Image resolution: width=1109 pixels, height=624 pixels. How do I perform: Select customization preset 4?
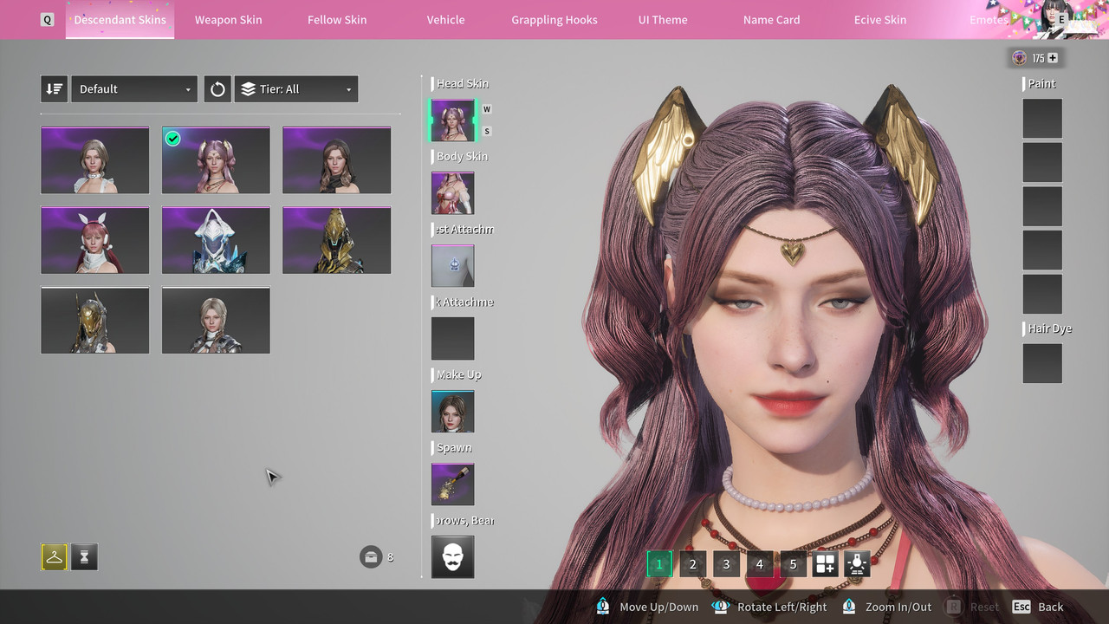[760, 564]
